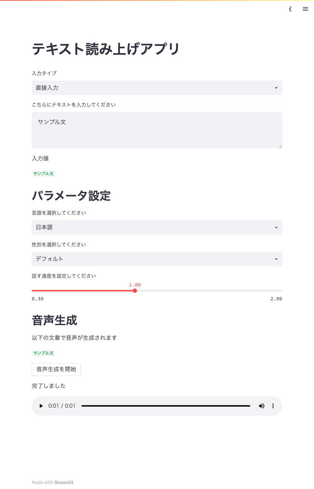Viewport: 314px width, 489px height.
Task: Expand the 性別 gender dropdown arrow
Action: pos(276,259)
